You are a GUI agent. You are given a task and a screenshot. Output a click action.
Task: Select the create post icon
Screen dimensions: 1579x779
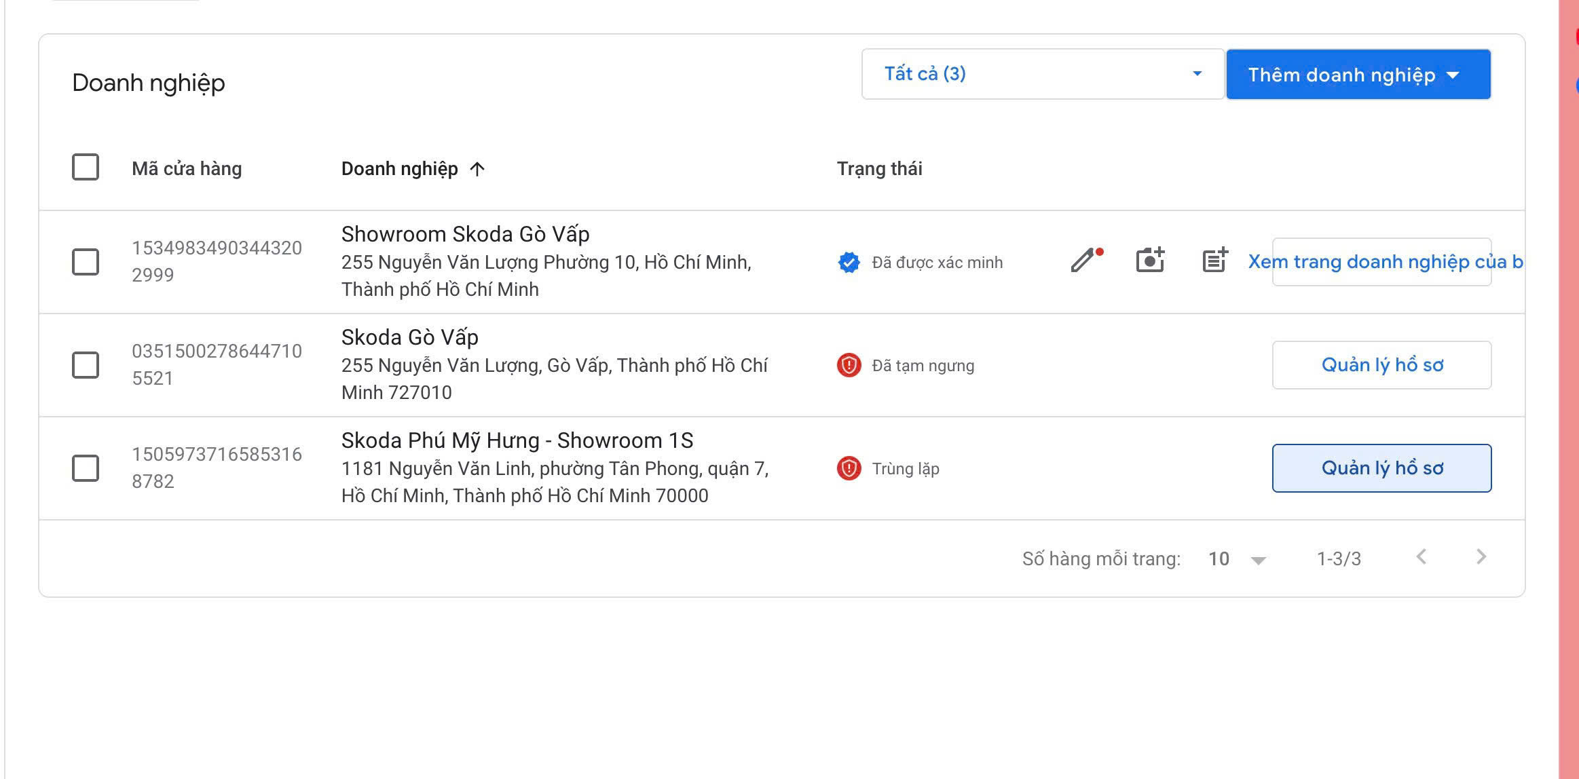[1214, 260]
